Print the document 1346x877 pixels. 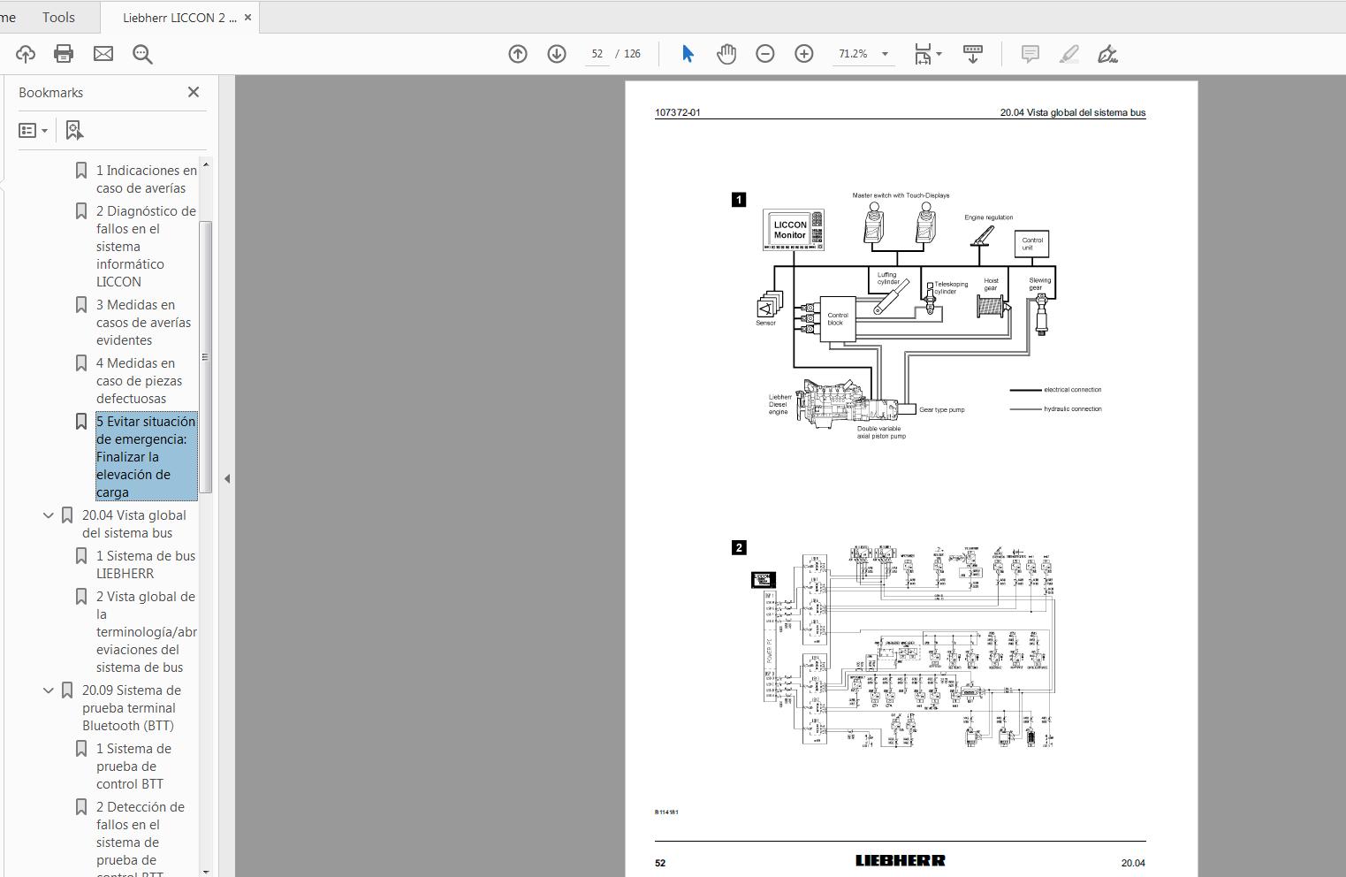pos(63,53)
